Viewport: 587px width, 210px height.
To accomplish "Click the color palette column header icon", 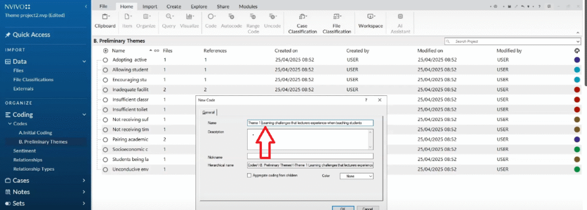I will 577,51.
